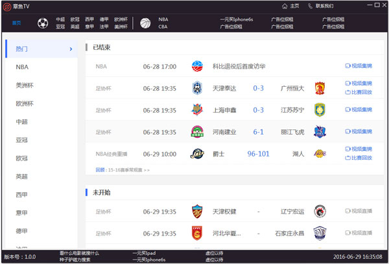
Task: Click the 辽宁宏运 team badge
Action: tap(320, 212)
